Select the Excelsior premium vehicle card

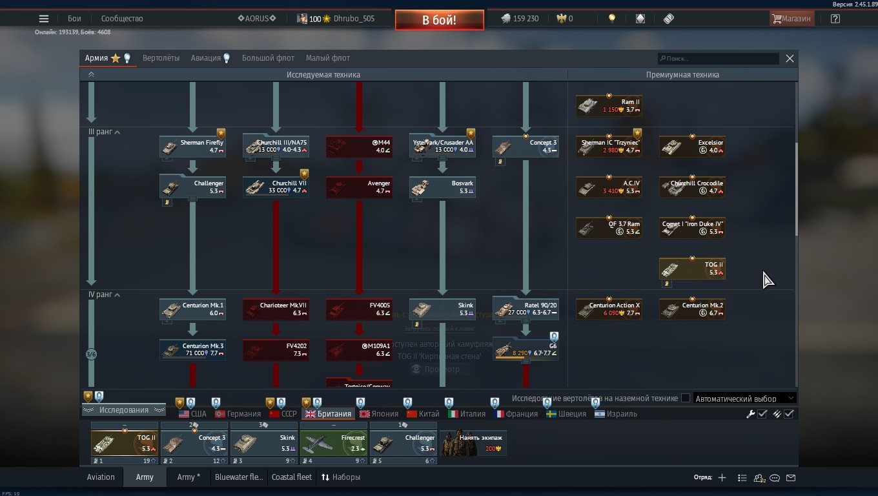[x=692, y=147]
